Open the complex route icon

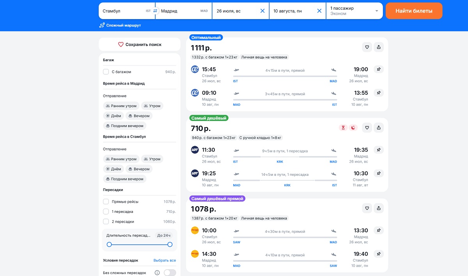(102, 25)
